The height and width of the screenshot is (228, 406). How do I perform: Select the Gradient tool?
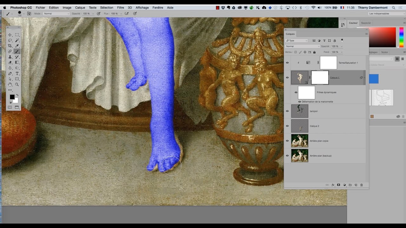click(17, 62)
